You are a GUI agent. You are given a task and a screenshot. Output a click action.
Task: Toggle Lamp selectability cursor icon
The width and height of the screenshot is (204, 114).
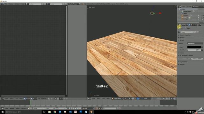[x=201, y=18]
